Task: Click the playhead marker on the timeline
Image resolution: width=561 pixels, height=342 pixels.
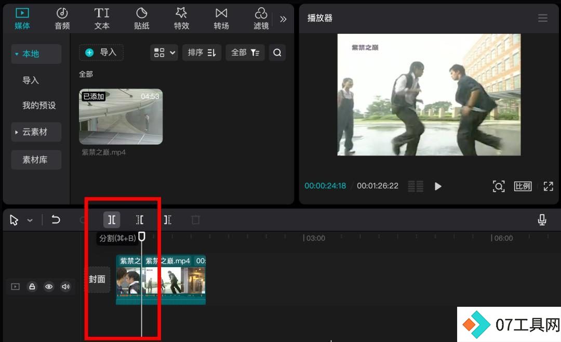Action: (142, 236)
